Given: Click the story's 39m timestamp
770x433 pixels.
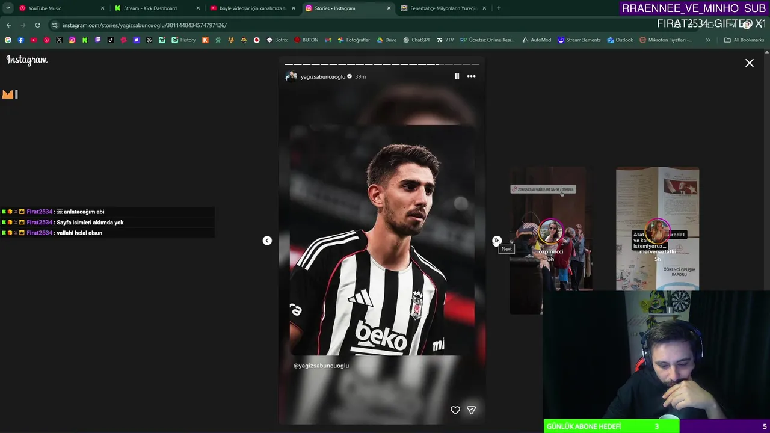Looking at the screenshot, I should pyautogui.click(x=360, y=77).
